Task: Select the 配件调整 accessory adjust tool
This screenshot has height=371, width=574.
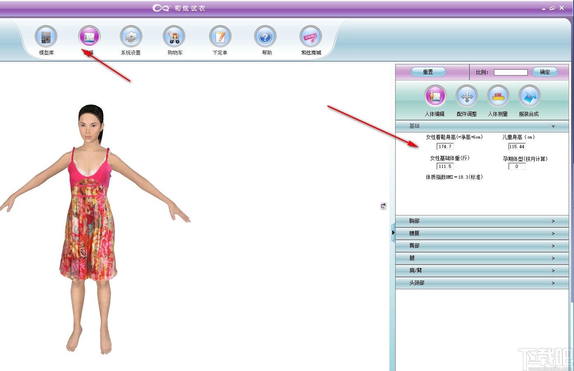Action: point(467,96)
